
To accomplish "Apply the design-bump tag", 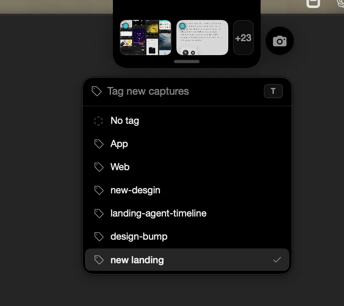I will coord(187,236).
